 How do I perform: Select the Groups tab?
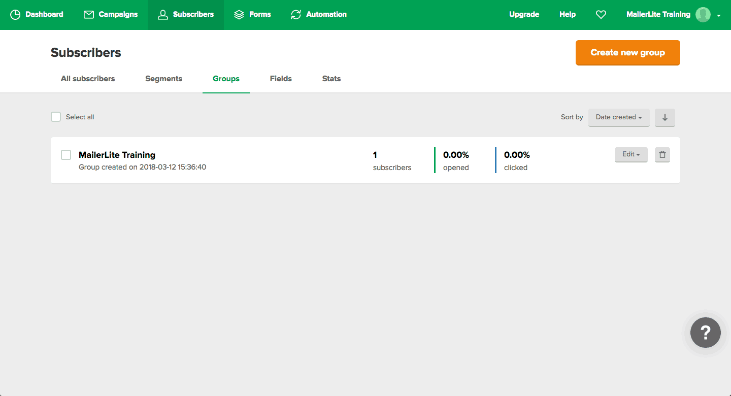pyautogui.click(x=226, y=79)
